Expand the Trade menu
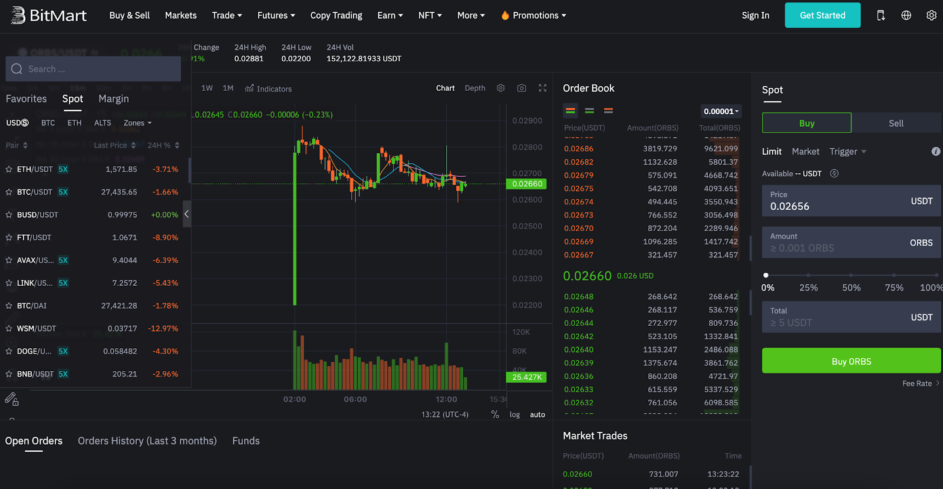Viewport: 943px width, 489px height. [x=227, y=15]
